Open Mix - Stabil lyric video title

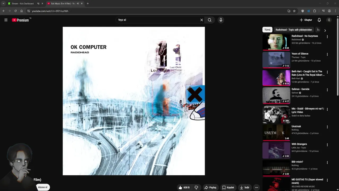pyautogui.click(x=308, y=110)
